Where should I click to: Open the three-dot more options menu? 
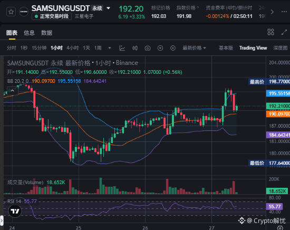(x=284, y=12)
